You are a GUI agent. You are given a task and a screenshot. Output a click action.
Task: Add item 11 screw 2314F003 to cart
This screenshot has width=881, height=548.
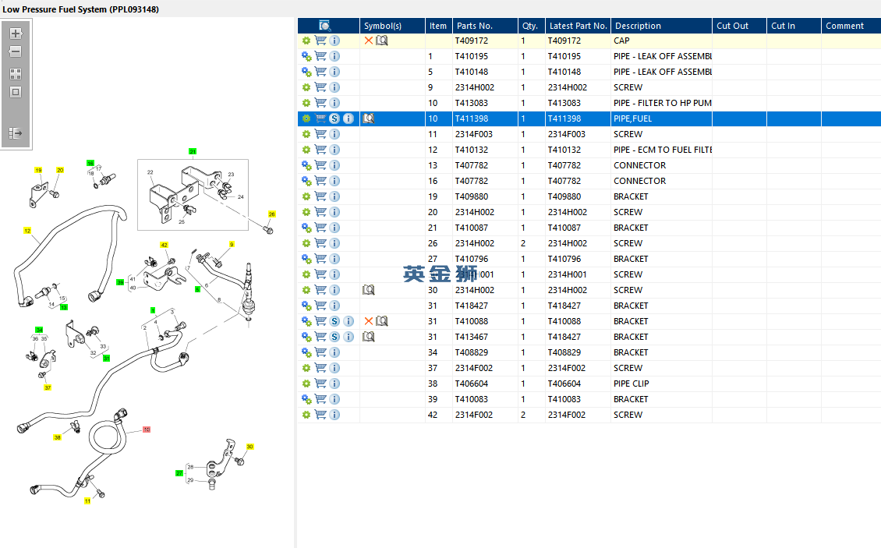pyautogui.click(x=320, y=134)
